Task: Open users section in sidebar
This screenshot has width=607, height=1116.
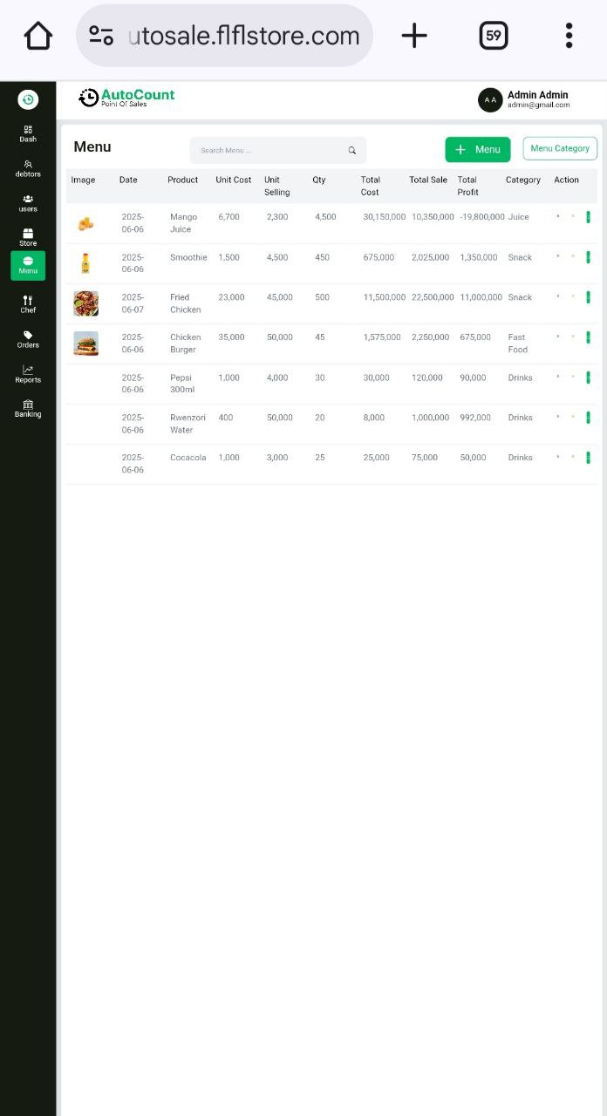Action: tap(28, 203)
